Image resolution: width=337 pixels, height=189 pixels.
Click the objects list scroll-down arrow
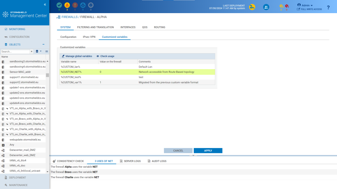coord(47,172)
